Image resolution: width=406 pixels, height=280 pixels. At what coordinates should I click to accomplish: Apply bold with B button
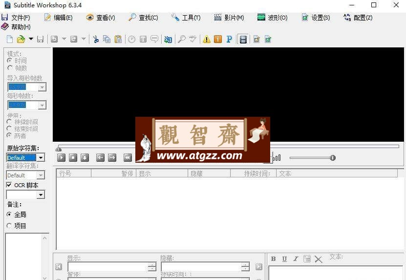273,259
